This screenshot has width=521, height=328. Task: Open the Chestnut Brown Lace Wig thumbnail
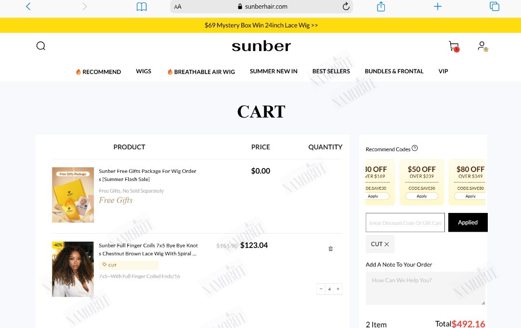(x=73, y=269)
